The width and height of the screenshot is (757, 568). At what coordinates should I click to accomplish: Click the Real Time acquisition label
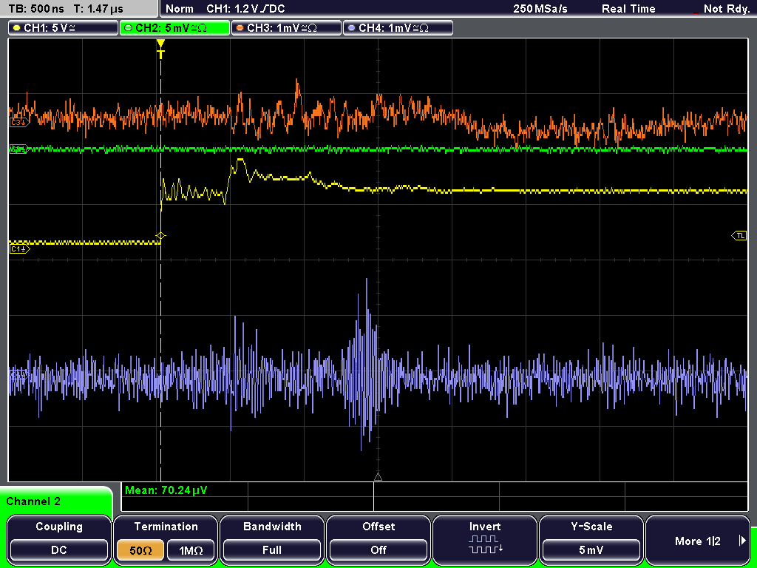[628, 9]
